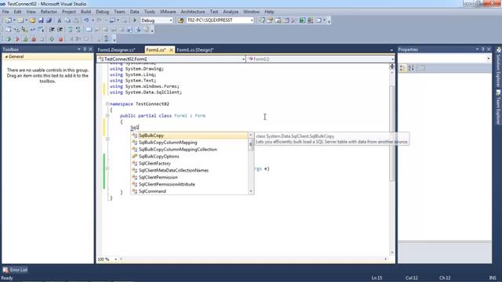Open the active files list dropdown arrow
502x282 pixels.
391,50
